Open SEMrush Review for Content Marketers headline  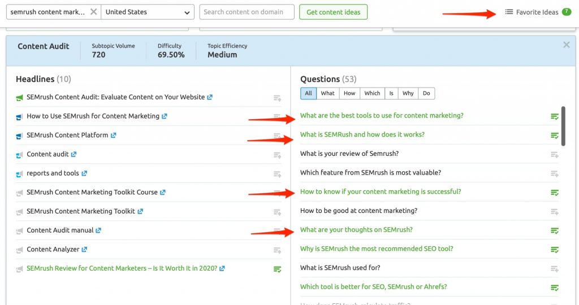[x=122, y=268]
